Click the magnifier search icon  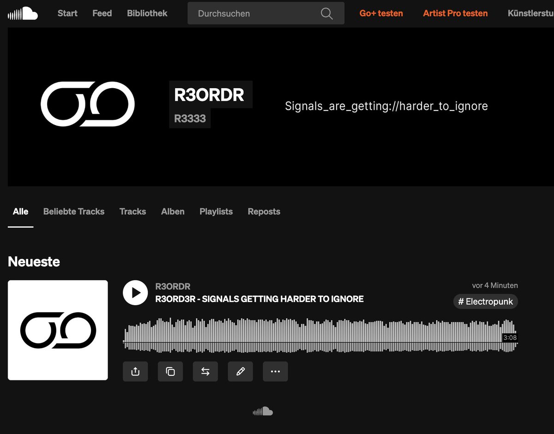pos(326,14)
